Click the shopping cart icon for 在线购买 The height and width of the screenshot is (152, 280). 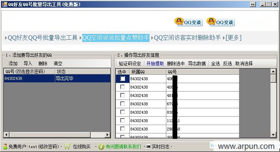click(x=68, y=147)
